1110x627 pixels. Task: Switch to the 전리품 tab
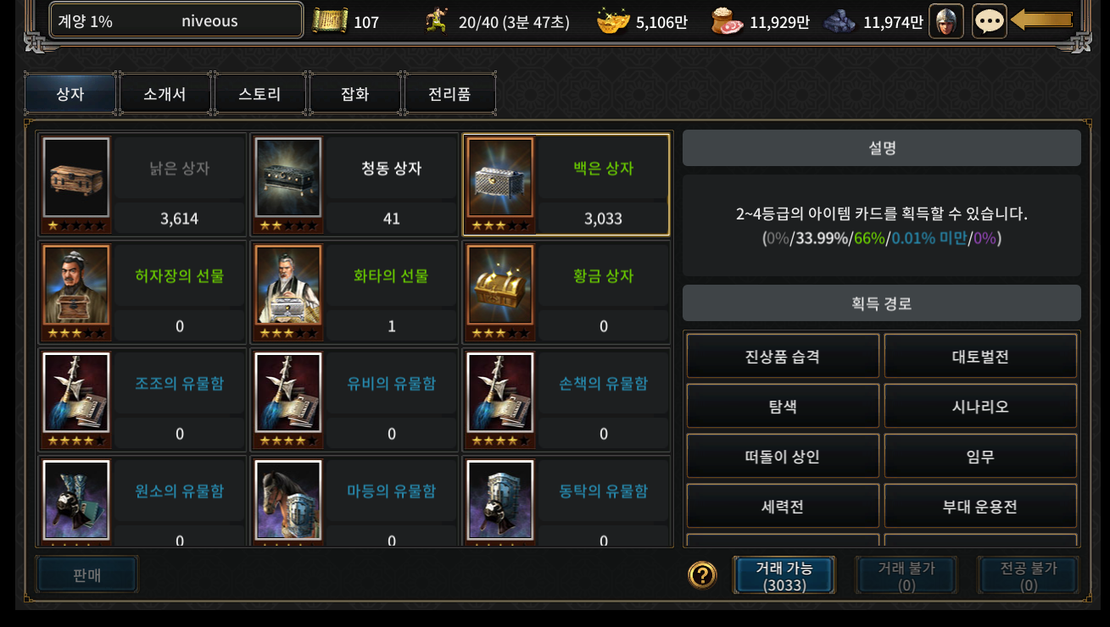coord(449,94)
